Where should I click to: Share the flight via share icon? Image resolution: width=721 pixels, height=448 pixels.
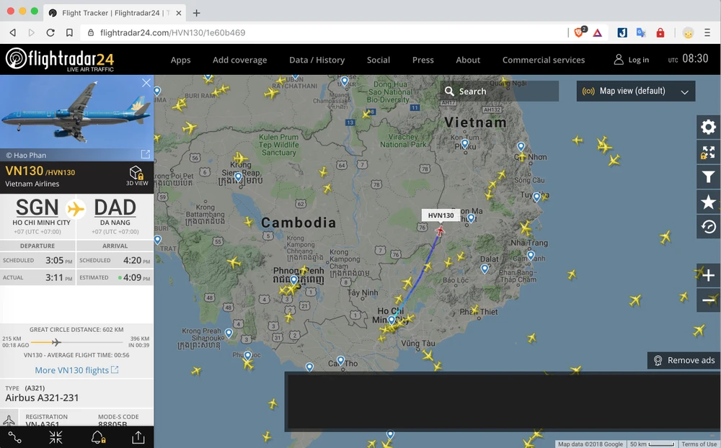click(138, 436)
